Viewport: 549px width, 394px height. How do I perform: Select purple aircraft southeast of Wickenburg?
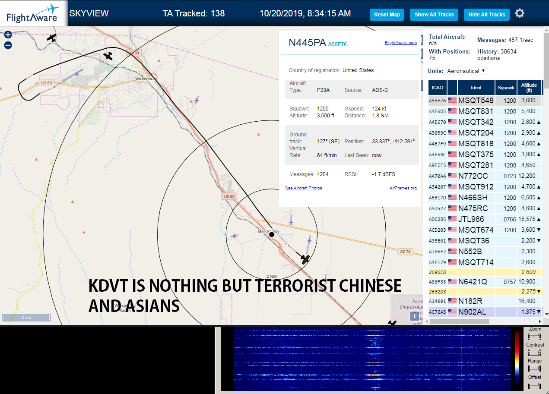point(197,100)
